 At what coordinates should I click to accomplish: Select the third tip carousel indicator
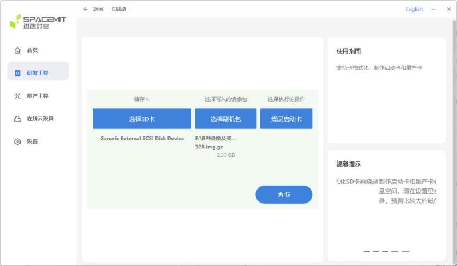tap(385, 252)
